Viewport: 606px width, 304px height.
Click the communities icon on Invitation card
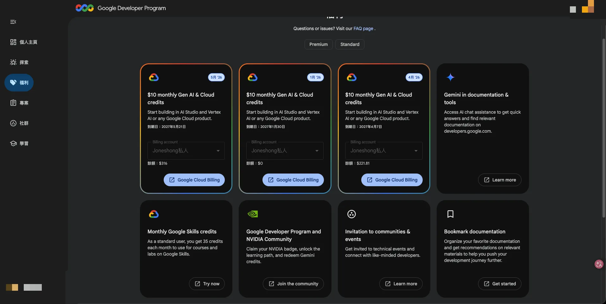pos(351,214)
